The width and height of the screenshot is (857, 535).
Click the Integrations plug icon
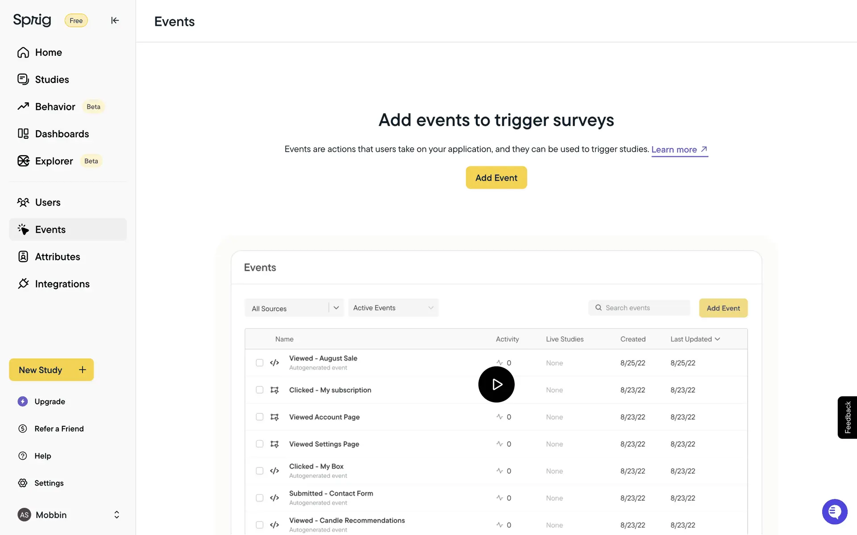(x=23, y=284)
